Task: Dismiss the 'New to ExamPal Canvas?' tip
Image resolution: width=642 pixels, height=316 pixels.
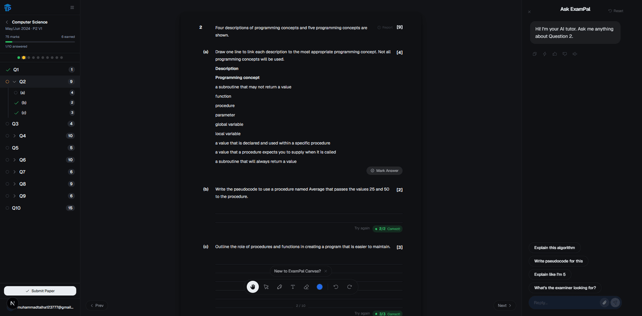Action: [326, 271]
